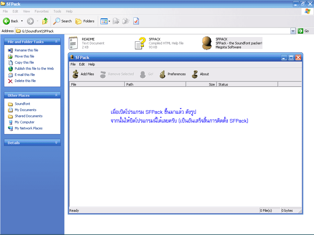The width and height of the screenshot is (314, 235).
Task: Click the Views icon in Explorer toolbar
Action: pos(104,21)
